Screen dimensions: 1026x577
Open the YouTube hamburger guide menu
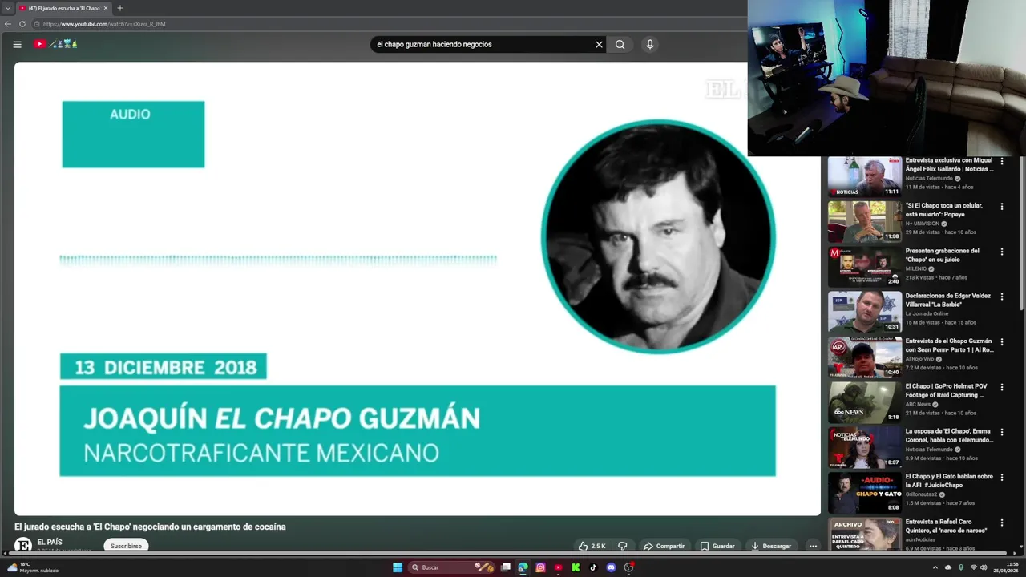tap(17, 44)
